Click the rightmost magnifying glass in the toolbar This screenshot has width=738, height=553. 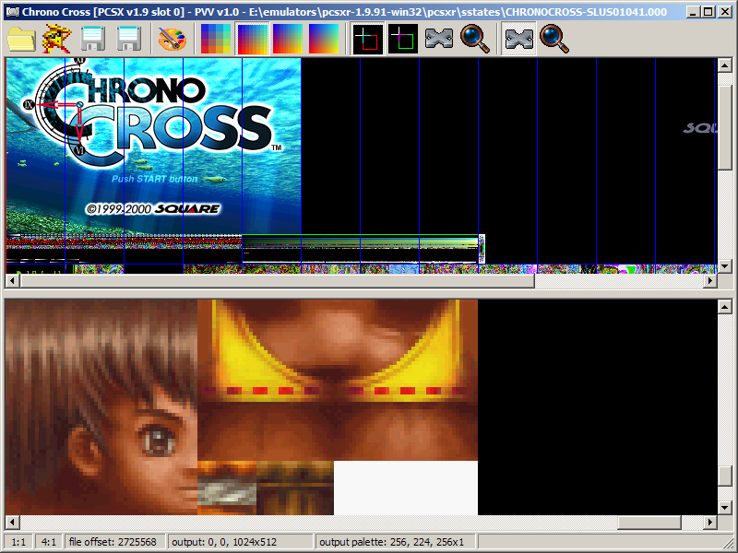554,39
